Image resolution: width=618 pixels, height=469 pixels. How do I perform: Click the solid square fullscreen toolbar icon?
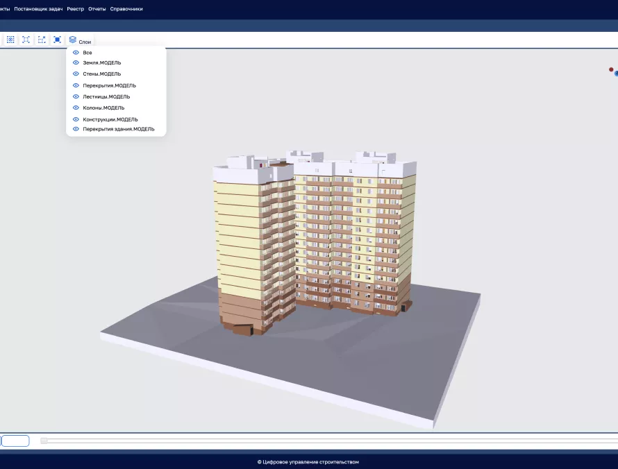(x=57, y=40)
